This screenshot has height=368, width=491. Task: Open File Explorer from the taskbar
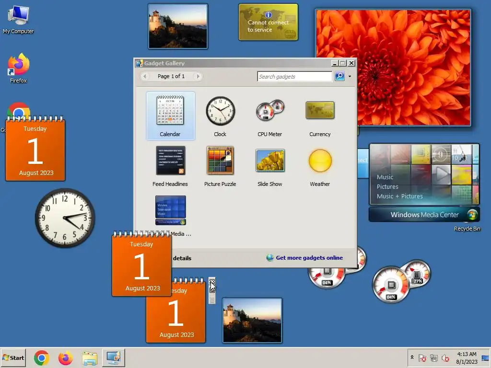point(90,357)
